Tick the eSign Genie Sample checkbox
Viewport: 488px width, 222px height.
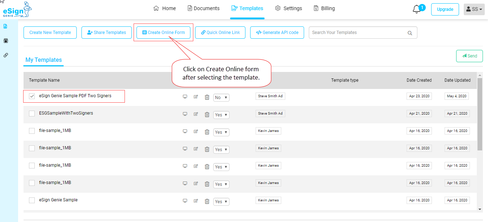point(32,200)
